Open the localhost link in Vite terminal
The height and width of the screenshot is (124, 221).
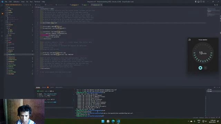pyautogui.click(x=50, y=94)
